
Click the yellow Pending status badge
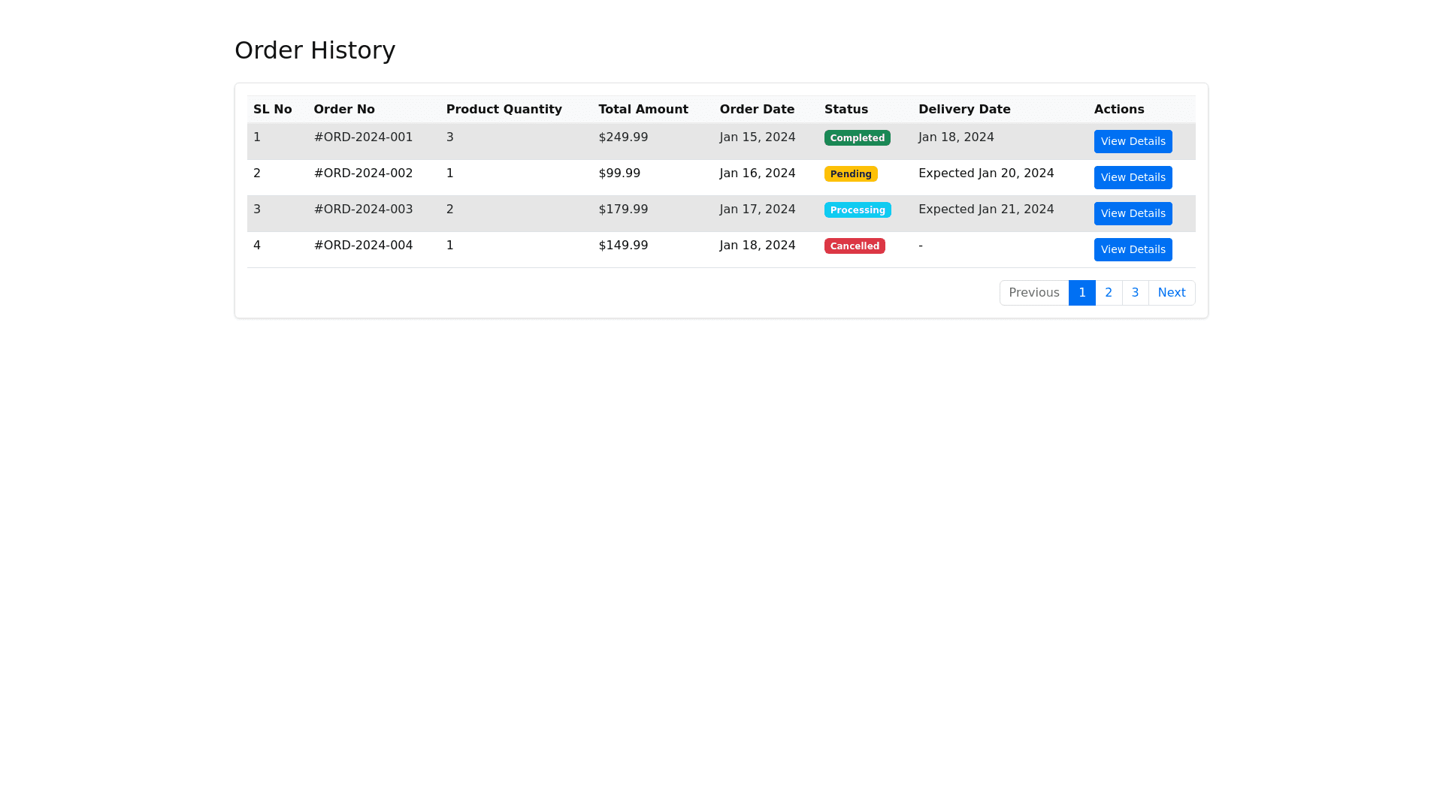click(850, 174)
